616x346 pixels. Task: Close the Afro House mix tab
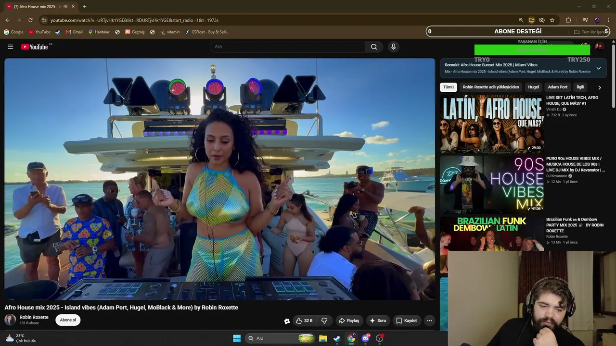point(73,7)
